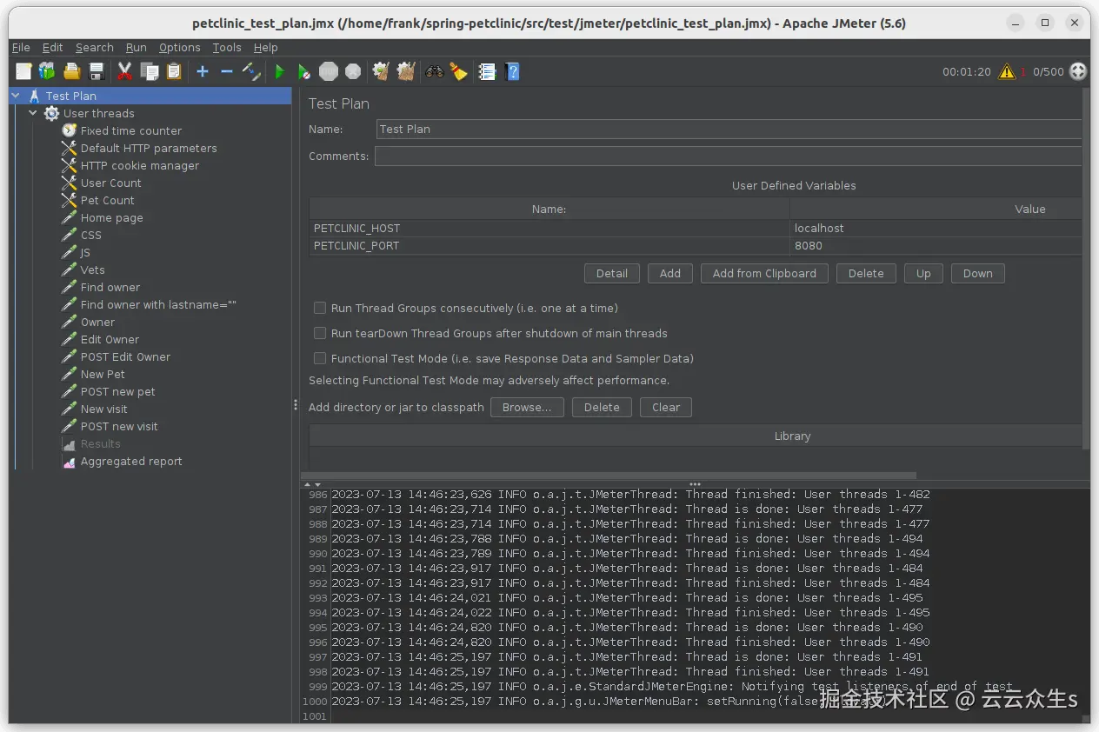Select the New visit sampler
This screenshot has width=1099, height=732.
pos(103,409)
